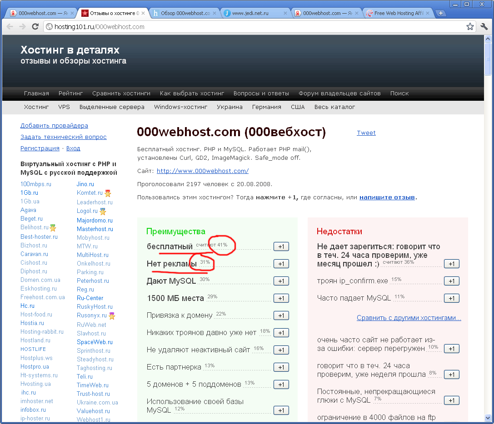Vote +1 for 'Не дает зарегиться' complaint
Viewport: 494px width, 424px height.
tap(452, 264)
